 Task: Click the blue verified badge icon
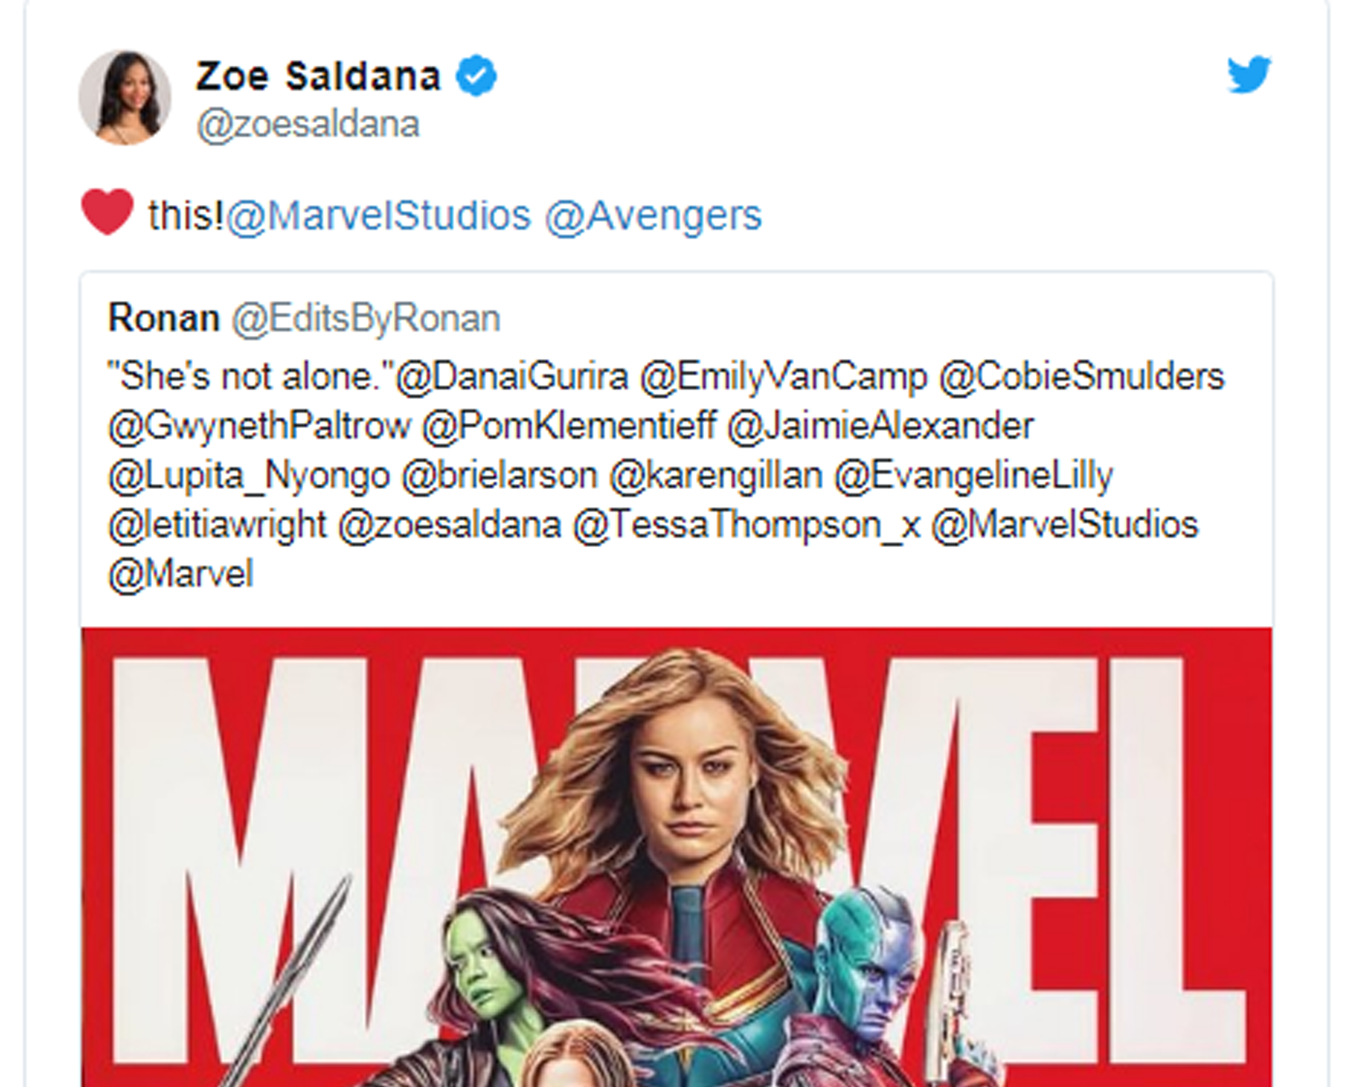477,76
